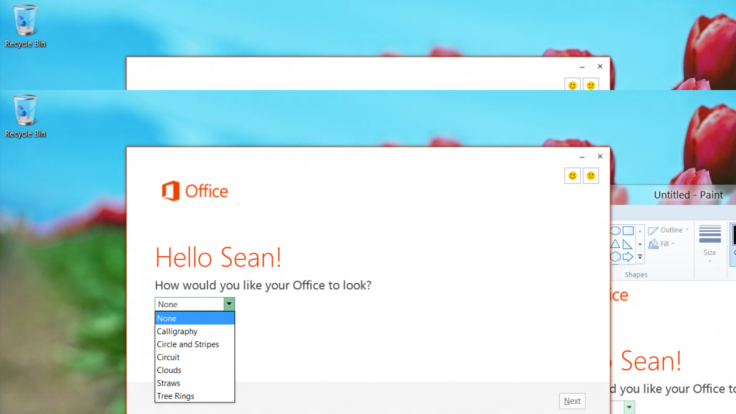Click the frowning face feedback icon
The width and height of the screenshot is (736, 414).
pos(591,176)
